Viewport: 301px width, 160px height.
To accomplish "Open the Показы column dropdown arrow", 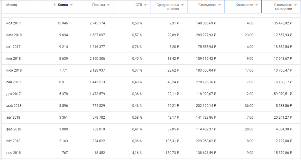I will coord(108,5).
